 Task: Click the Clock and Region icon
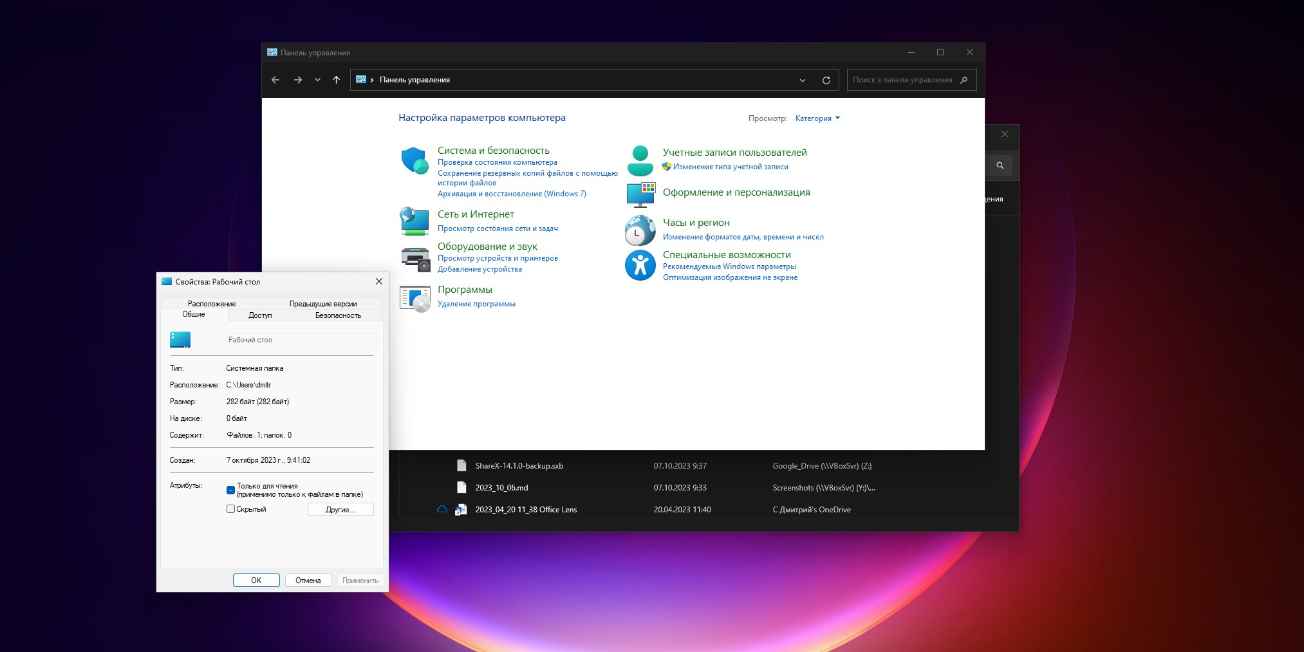point(640,230)
